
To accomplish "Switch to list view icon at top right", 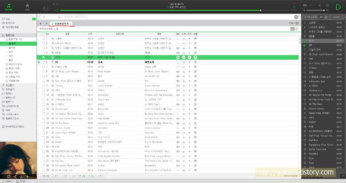I will (293, 29).
